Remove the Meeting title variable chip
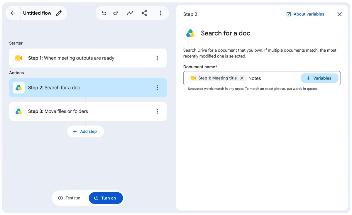Viewport: 352px width, 215px height. coord(242,78)
